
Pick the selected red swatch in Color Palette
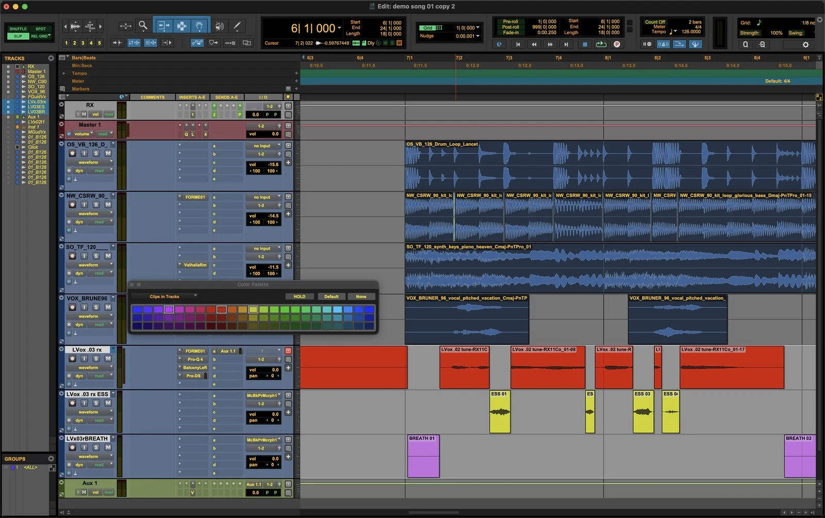(x=221, y=309)
